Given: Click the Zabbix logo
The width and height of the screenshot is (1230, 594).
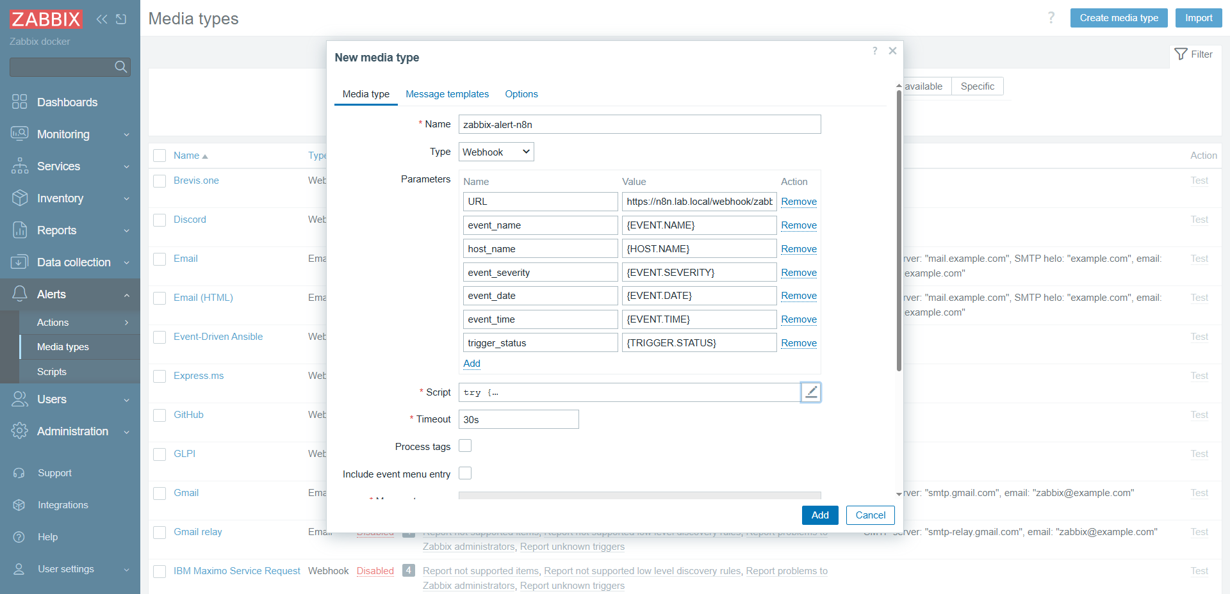Looking at the screenshot, I should [45, 19].
